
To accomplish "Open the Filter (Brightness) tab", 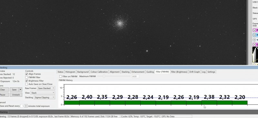I will [x=179, y=72].
